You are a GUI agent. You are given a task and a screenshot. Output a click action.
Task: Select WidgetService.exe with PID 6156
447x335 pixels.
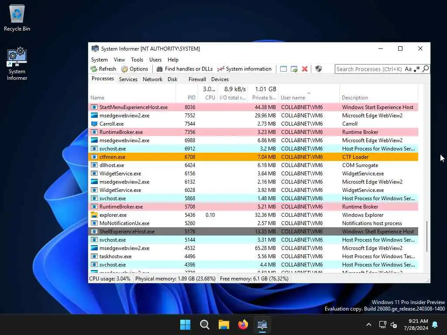tap(253, 174)
